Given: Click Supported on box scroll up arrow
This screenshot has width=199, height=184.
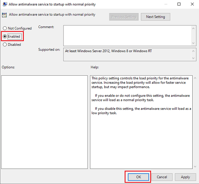Looking at the screenshot, I should pyautogui.click(x=193, y=51).
